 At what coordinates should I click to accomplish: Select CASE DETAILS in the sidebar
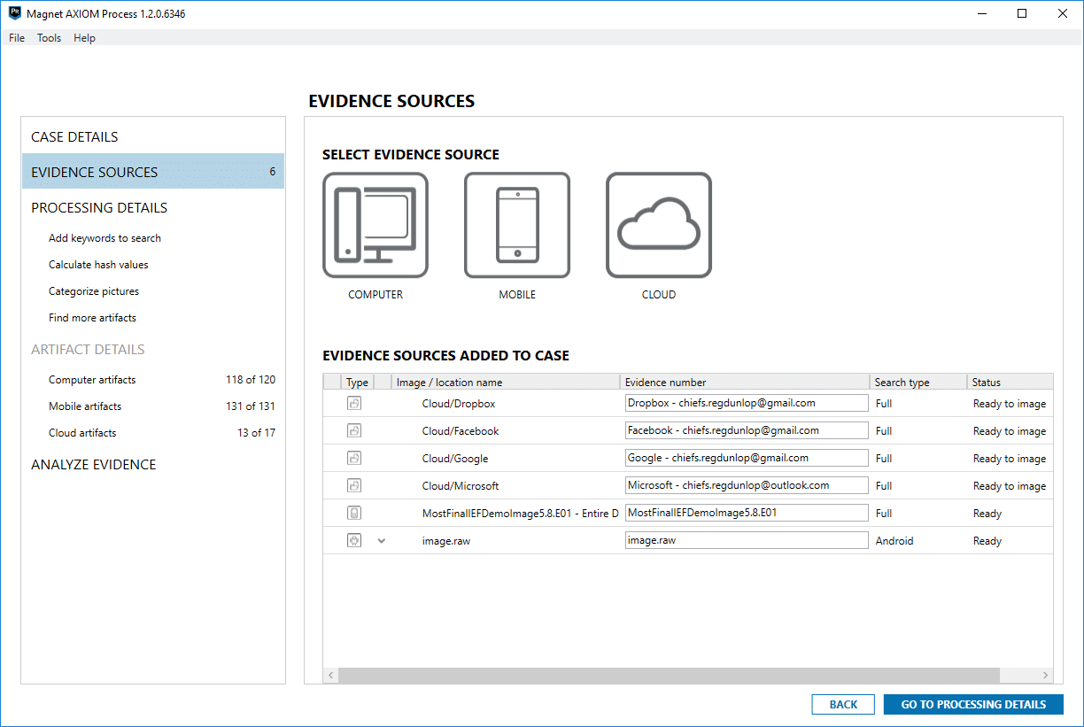click(74, 136)
